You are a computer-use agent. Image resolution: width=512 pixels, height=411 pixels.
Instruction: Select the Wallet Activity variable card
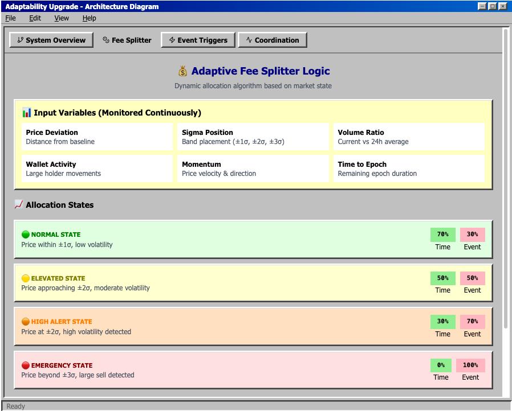coord(97,168)
